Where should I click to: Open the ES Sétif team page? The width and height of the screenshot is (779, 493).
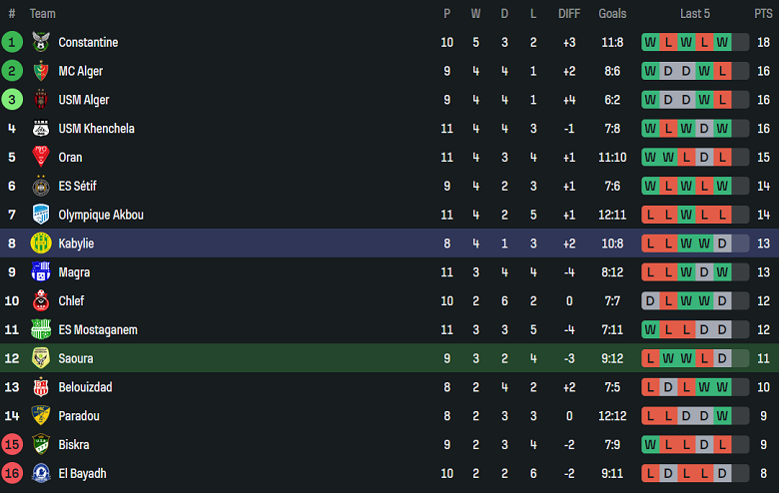pos(77,186)
